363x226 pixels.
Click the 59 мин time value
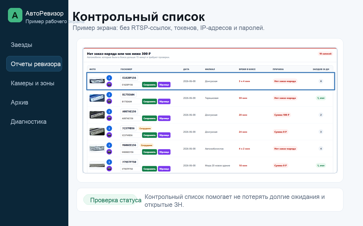[x=243, y=98]
